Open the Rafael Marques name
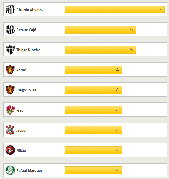Image resolution: width=169 pixels, height=179 pixels. click(29, 170)
